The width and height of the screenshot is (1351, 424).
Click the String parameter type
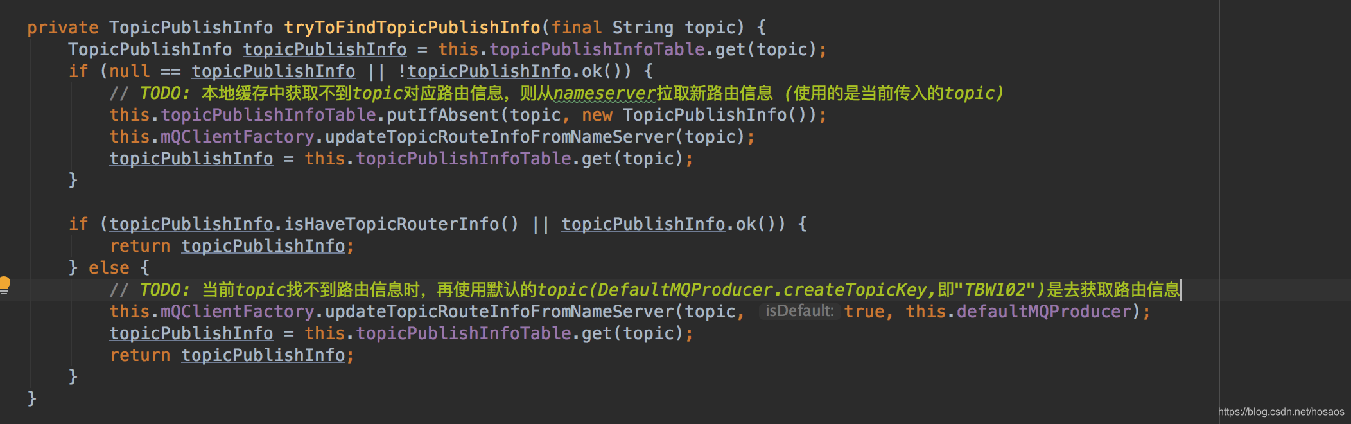pyautogui.click(x=642, y=28)
